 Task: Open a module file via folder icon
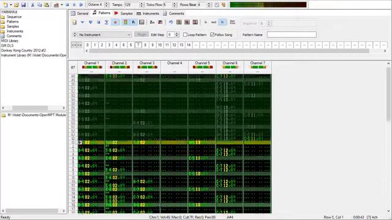click(x=17, y=5)
